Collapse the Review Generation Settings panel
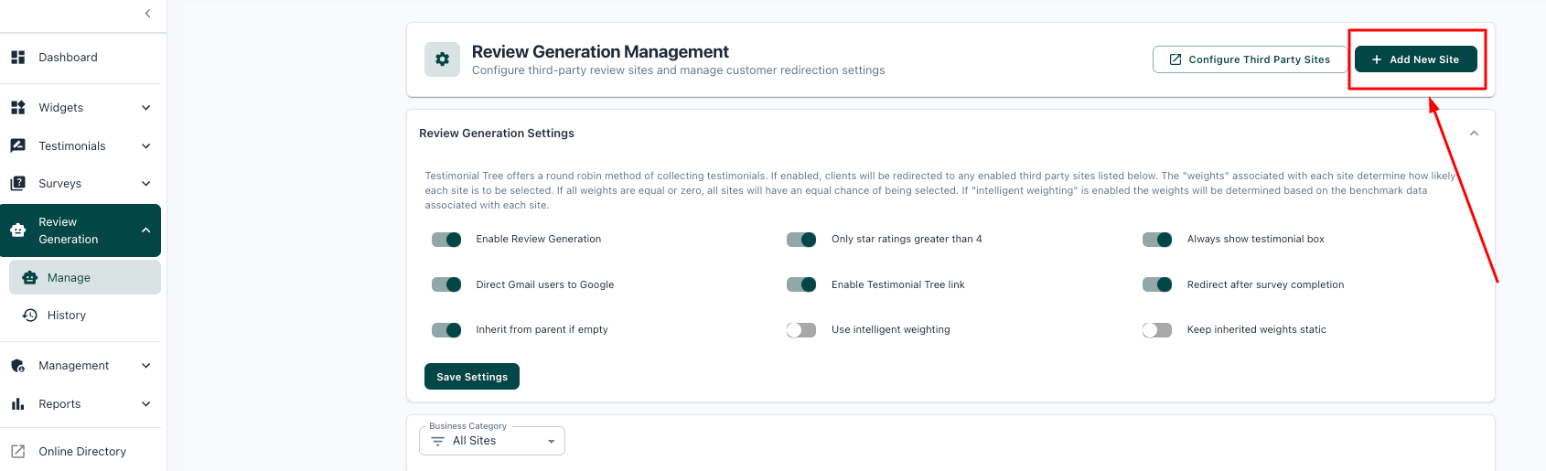The width and height of the screenshot is (1546, 471). pos(1474,134)
